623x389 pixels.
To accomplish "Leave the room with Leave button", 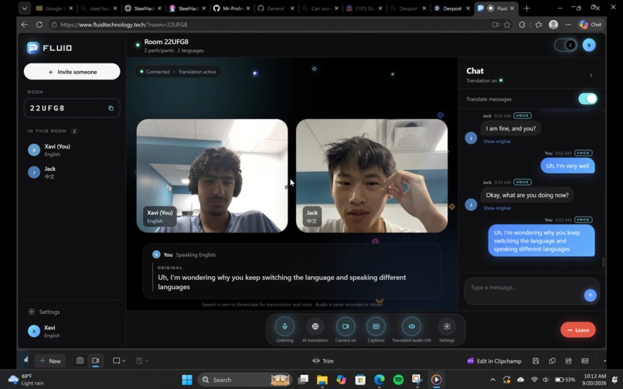I will click(x=578, y=329).
